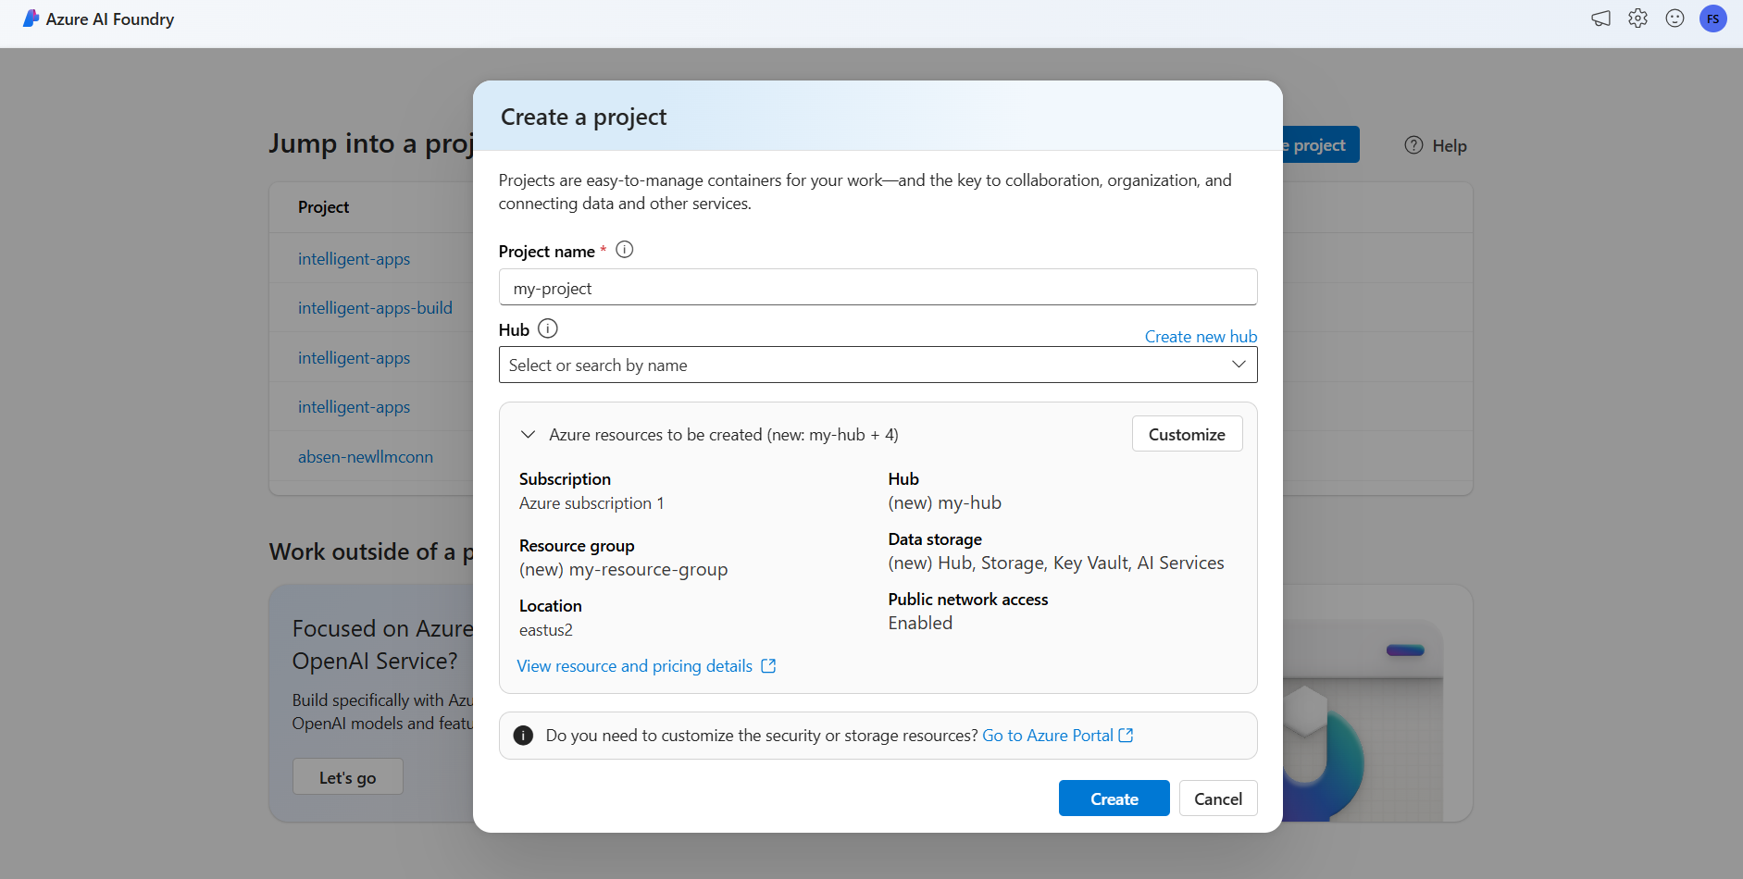The height and width of the screenshot is (879, 1743).
Task: Follow the Go to Azure Portal link
Action: [1057, 736]
